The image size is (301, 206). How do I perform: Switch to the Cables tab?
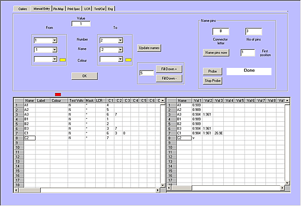pos(22,9)
